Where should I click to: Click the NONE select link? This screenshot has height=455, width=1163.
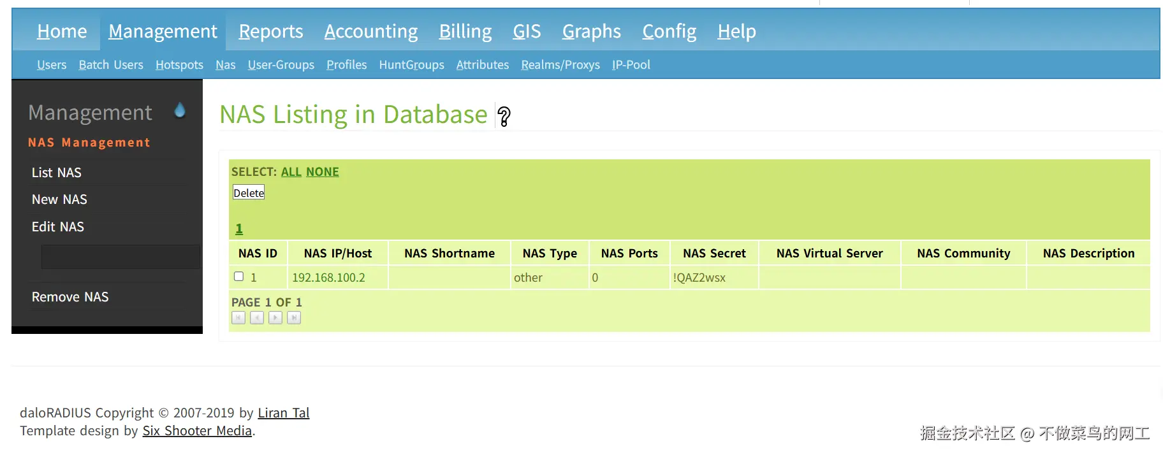[x=323, y=172]
